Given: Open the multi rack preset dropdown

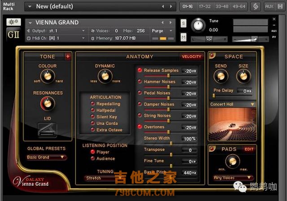Looking at the screenshot, I should pyautogui.click(x=30, y=7).
